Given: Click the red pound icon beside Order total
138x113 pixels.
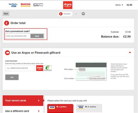Looking at the screenshot, I should click(x=7, y=23).
